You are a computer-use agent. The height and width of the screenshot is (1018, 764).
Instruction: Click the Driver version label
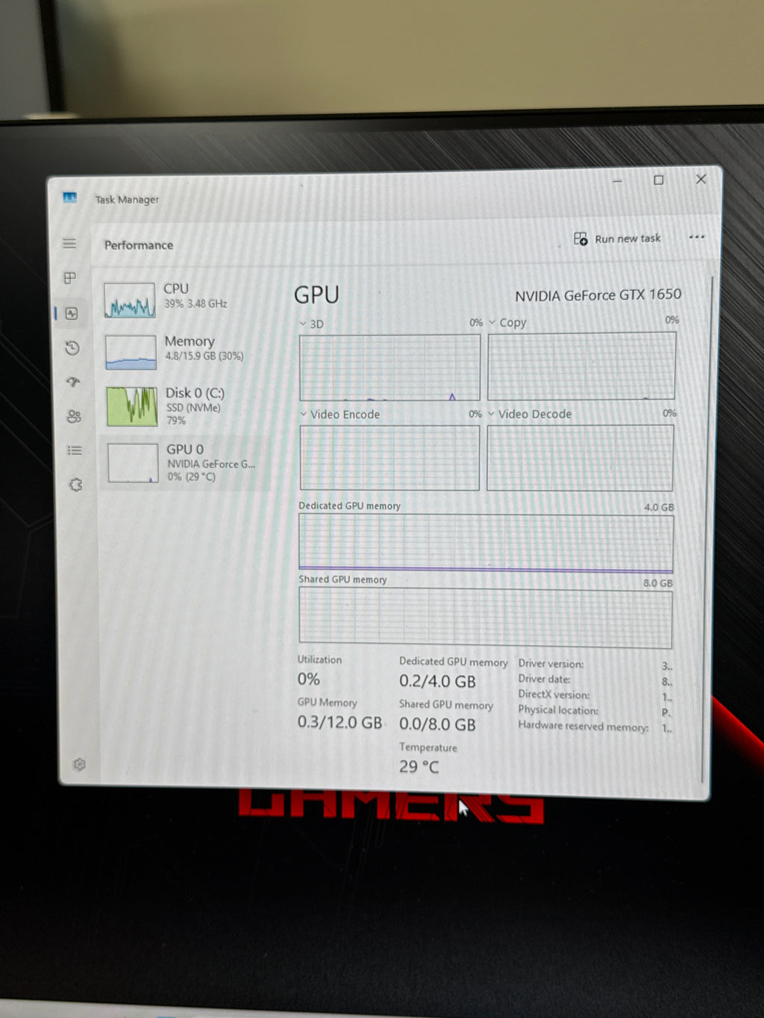click(x=551, y=663)
